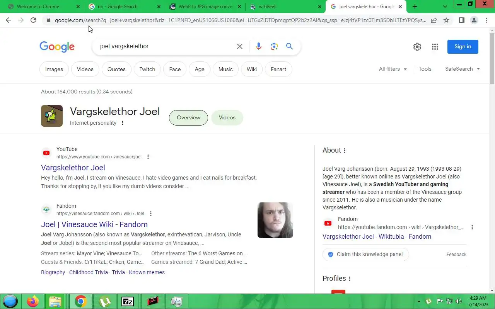Start voice search microphone
Image resolution: width=495 pixels, height=309 pixels.
[259, 46]
